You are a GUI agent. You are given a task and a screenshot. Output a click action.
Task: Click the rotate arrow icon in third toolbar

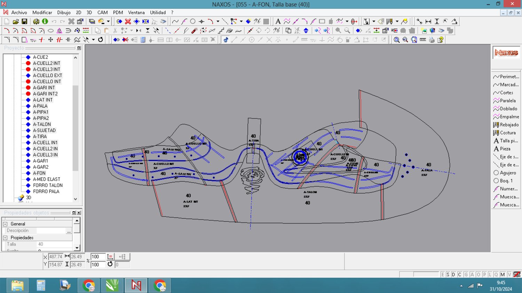(x=101, y=40)
